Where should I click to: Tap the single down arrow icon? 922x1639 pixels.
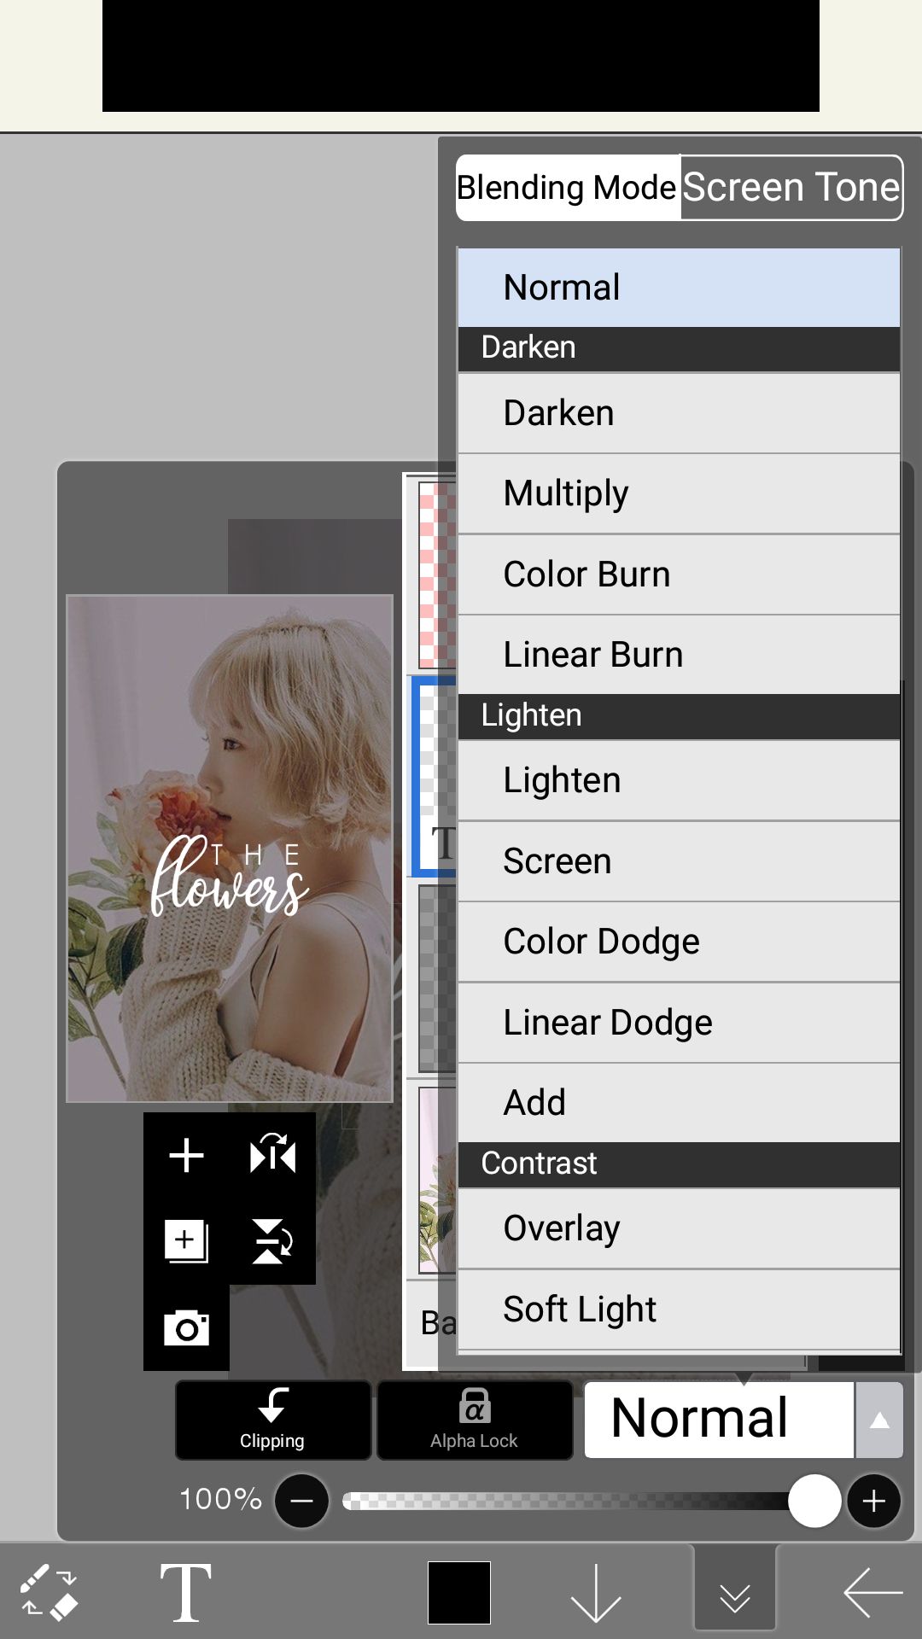[x=595, y=1593]
